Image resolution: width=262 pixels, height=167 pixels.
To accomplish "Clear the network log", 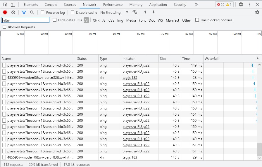I will click(x=13, y=12).
